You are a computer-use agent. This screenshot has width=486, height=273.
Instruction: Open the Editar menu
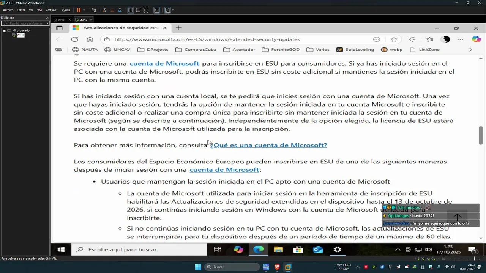(x=21, y=10)
